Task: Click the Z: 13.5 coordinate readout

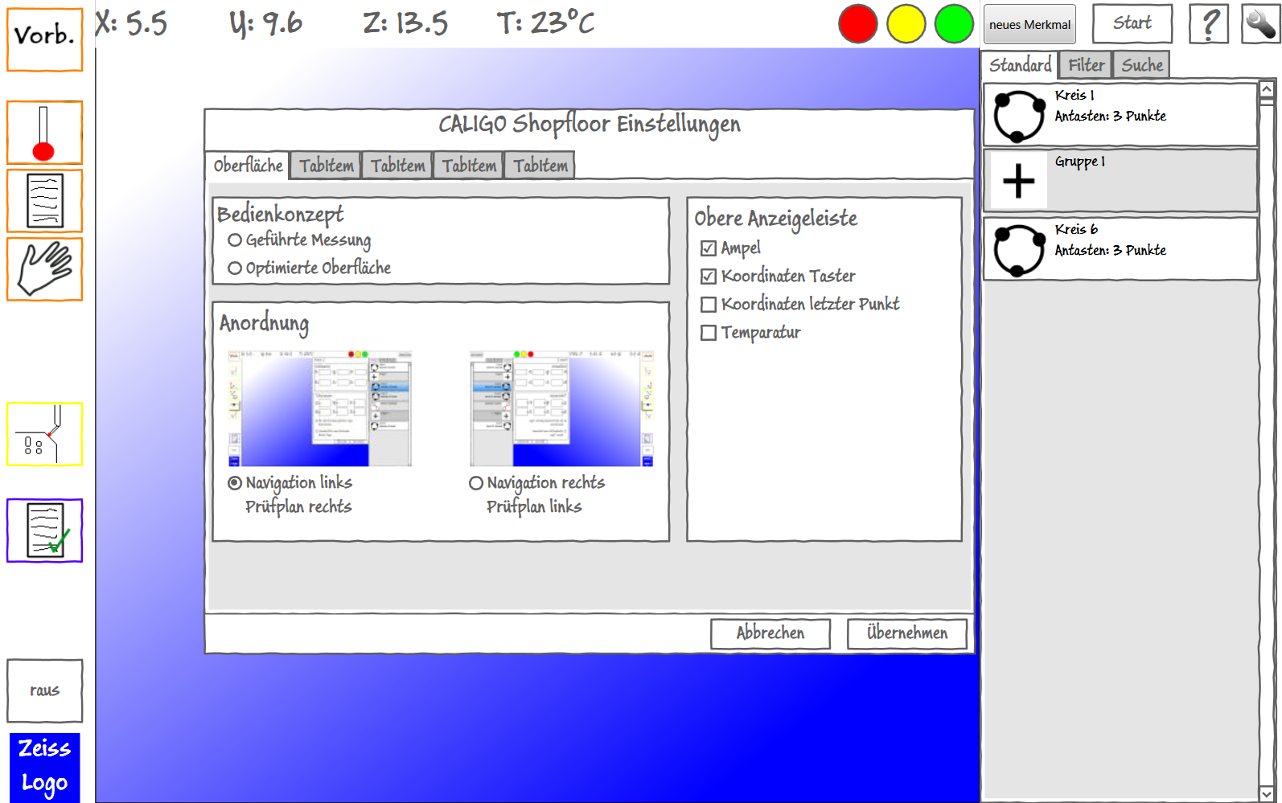Action: click(x=405, y=23)
